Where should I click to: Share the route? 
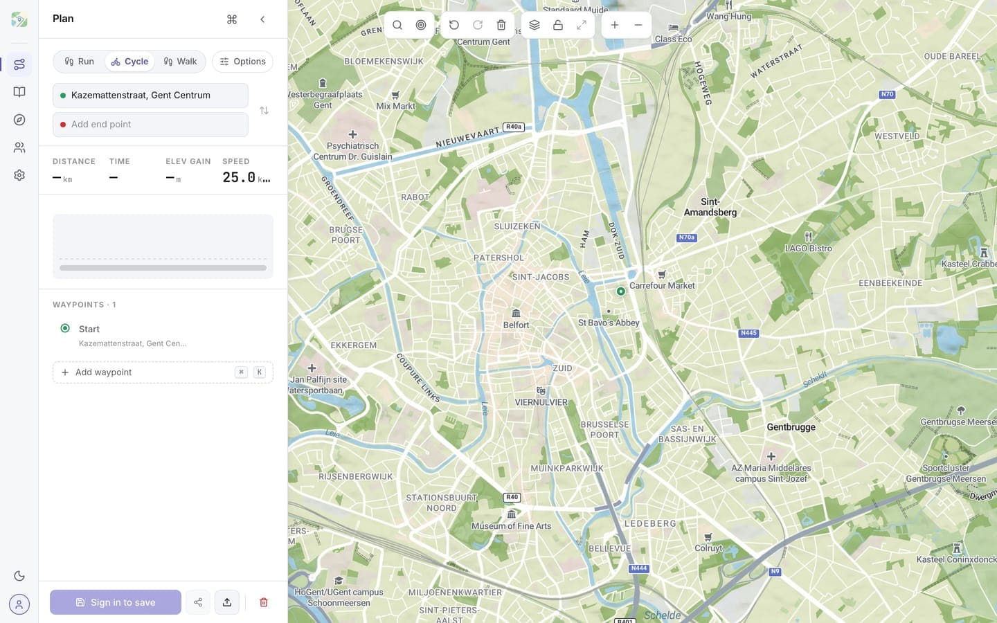198,602
